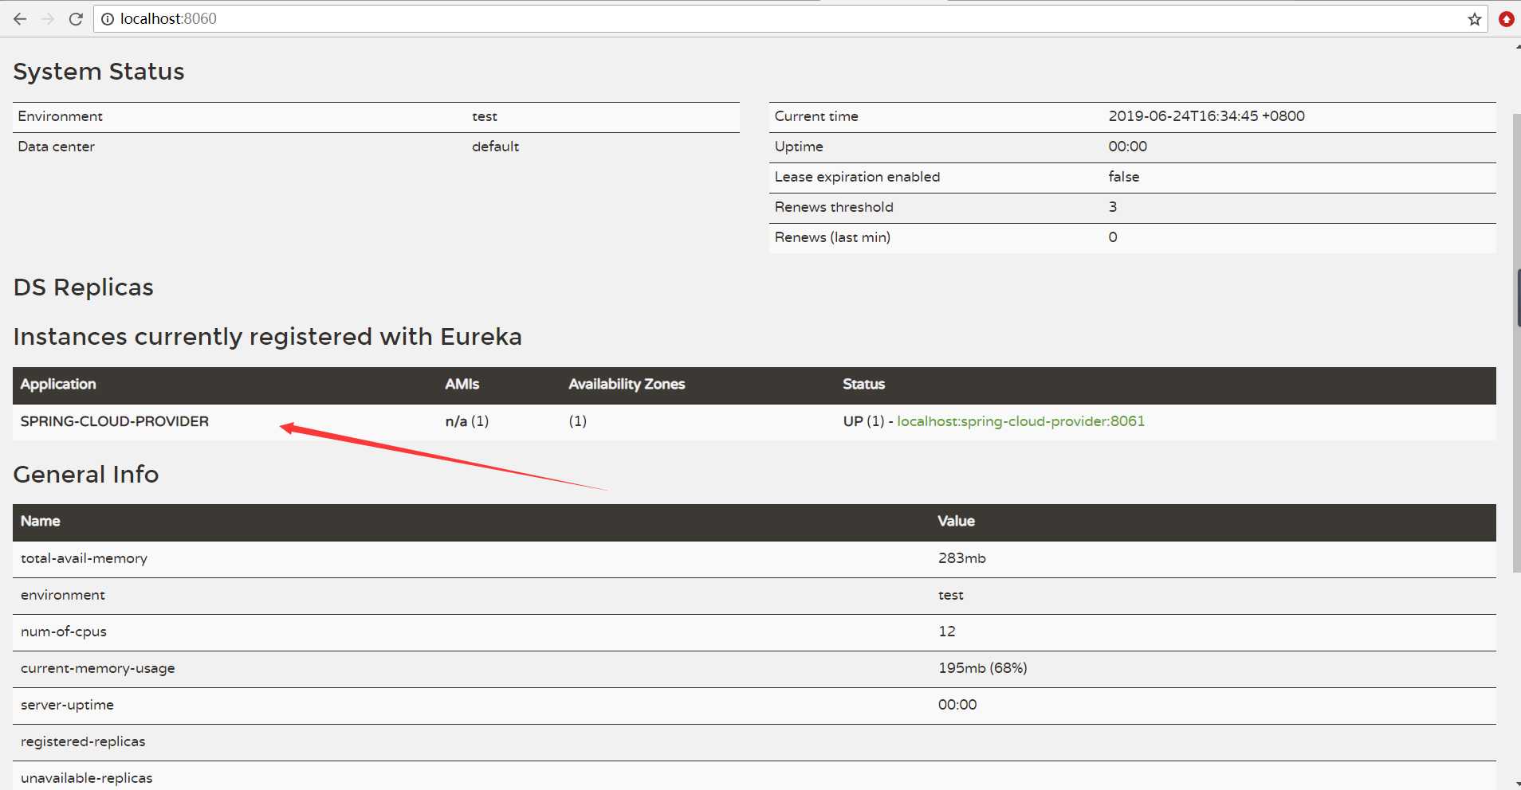This screenshot has width=1521, height=790.
Task: Select the Current time label
Action: (816, 116)
